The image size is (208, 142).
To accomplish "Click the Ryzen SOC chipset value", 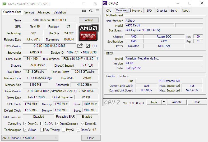I will (164, 36).
